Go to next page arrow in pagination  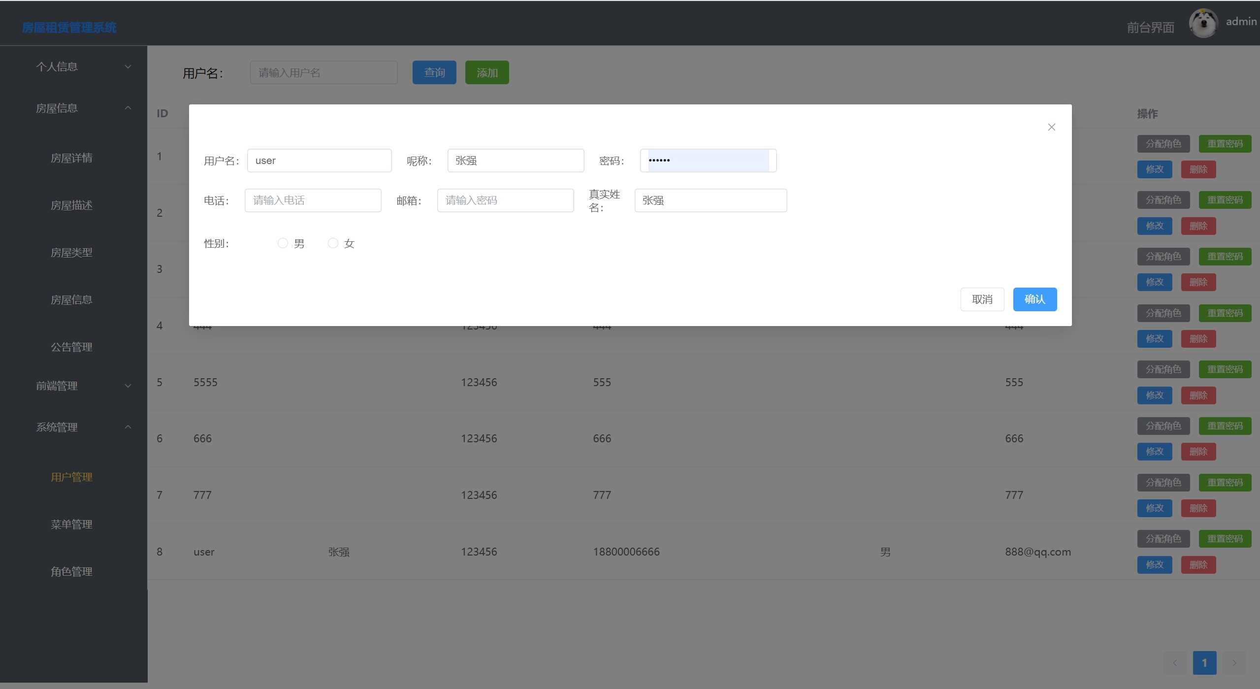pyautogui.click(x=1234, y=663)
